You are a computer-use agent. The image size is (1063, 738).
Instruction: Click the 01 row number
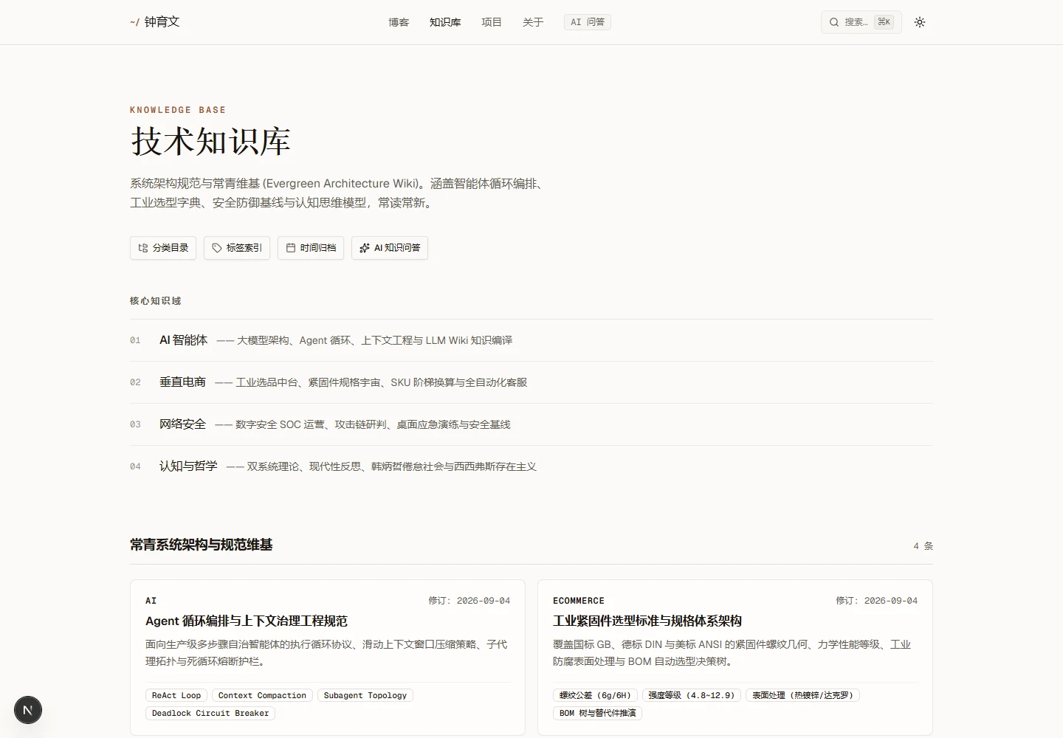click(x=135, y=340)
